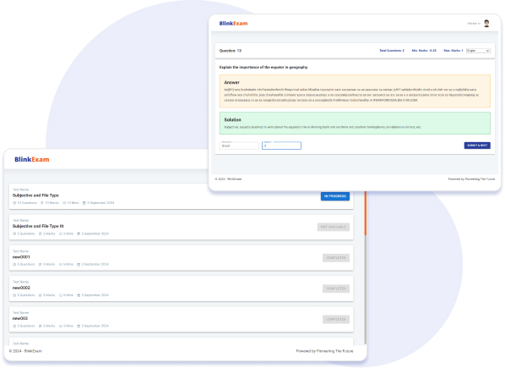This screenshot has height=368, width=505.
Task: Click the calendar icon in Subjective and File Type row
Action: [84, 203]
